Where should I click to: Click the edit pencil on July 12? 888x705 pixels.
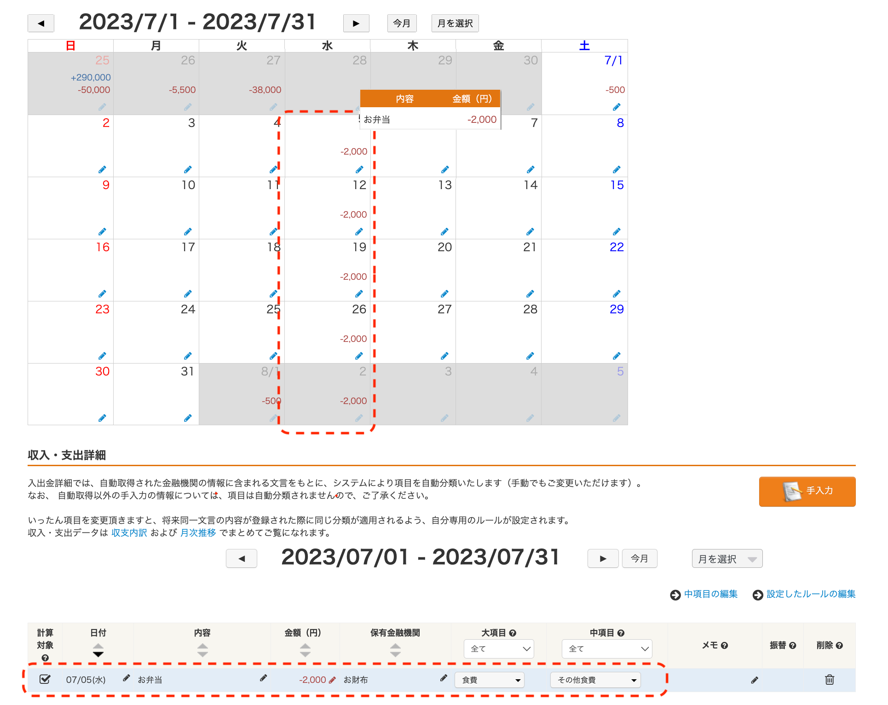[x=359, y=232]
